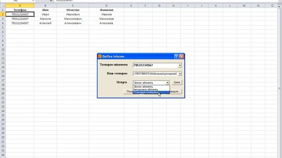
Task: Select row 10 header
Action: [3, 50]
